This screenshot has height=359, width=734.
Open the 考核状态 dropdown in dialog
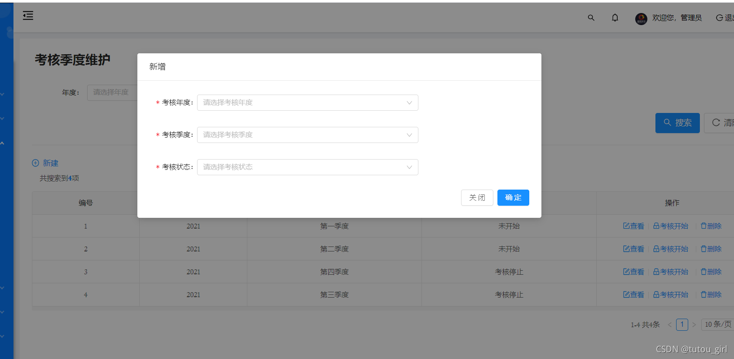tap(308, 167)
